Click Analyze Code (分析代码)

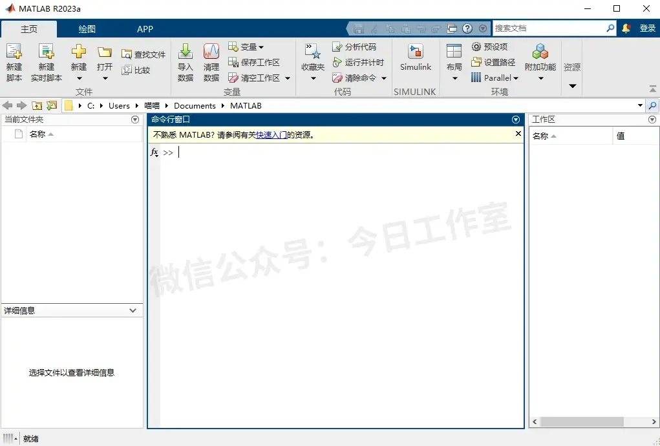(x=354, y=47)
